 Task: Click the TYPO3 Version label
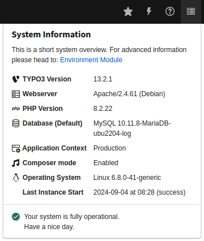pyautogui.click(x=47, y=79)
